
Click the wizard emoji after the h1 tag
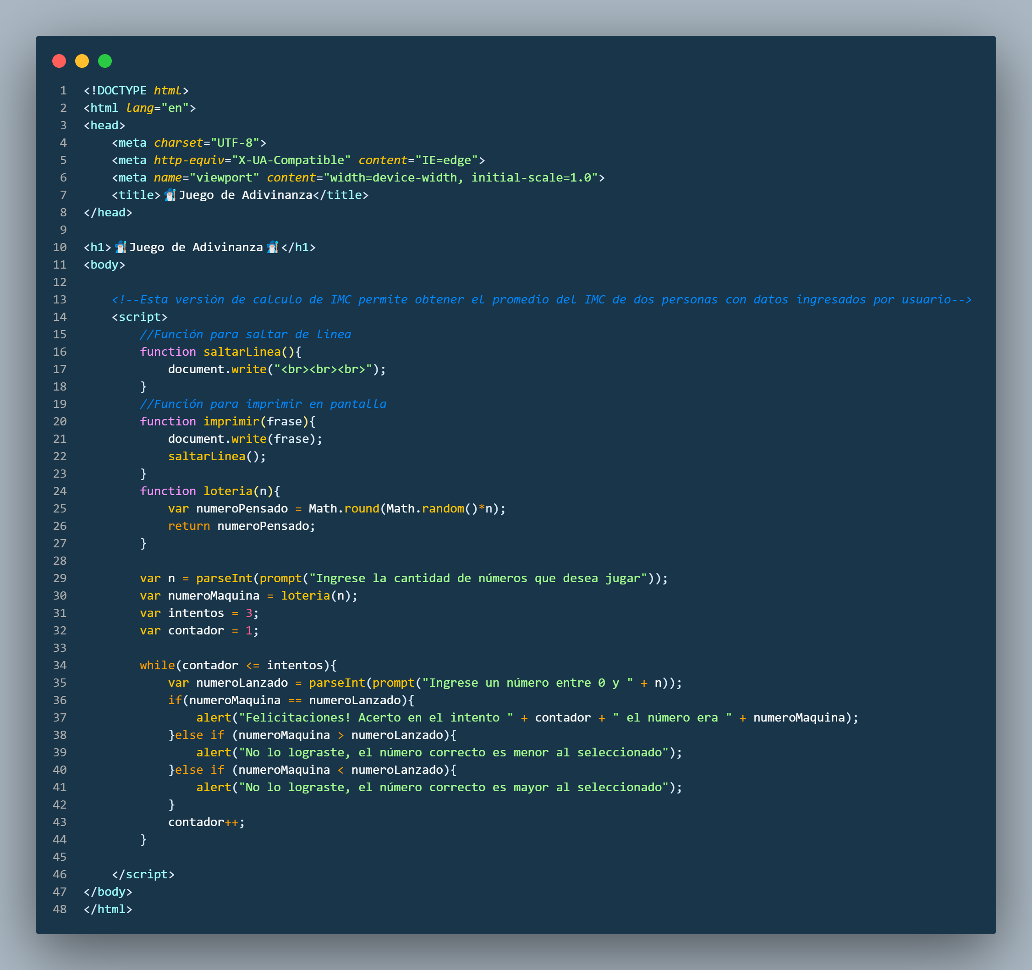point(121,247)
